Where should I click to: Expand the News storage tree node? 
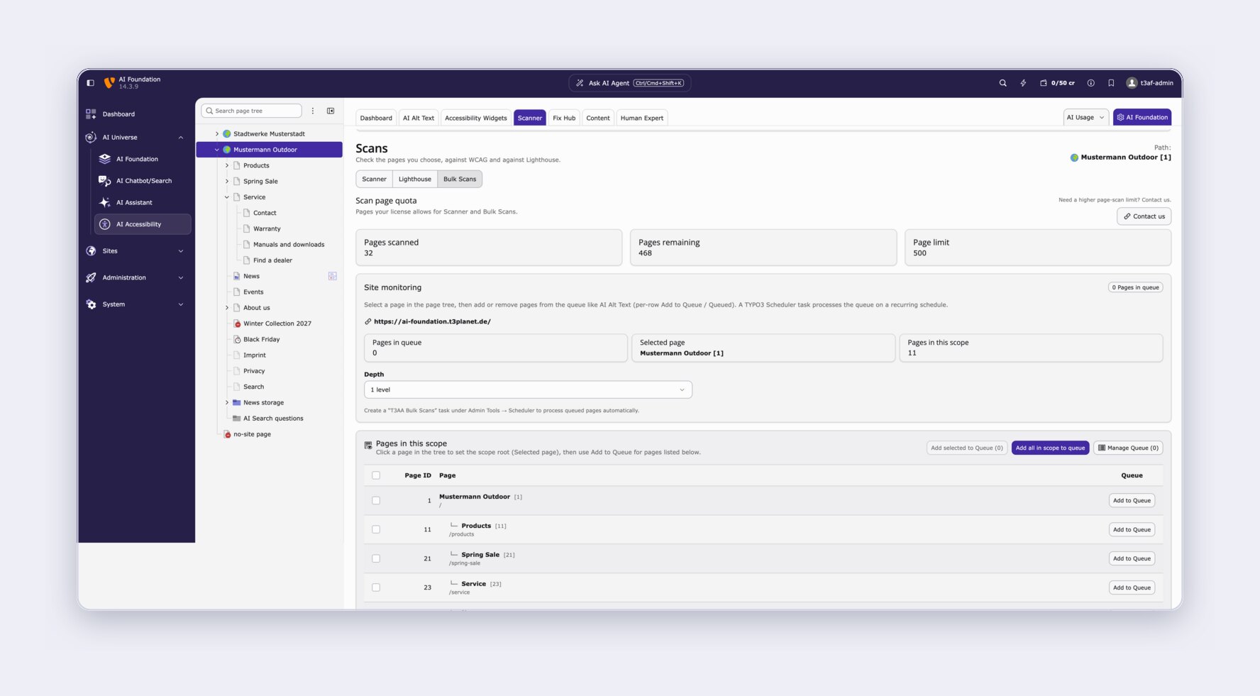[227, 403]
